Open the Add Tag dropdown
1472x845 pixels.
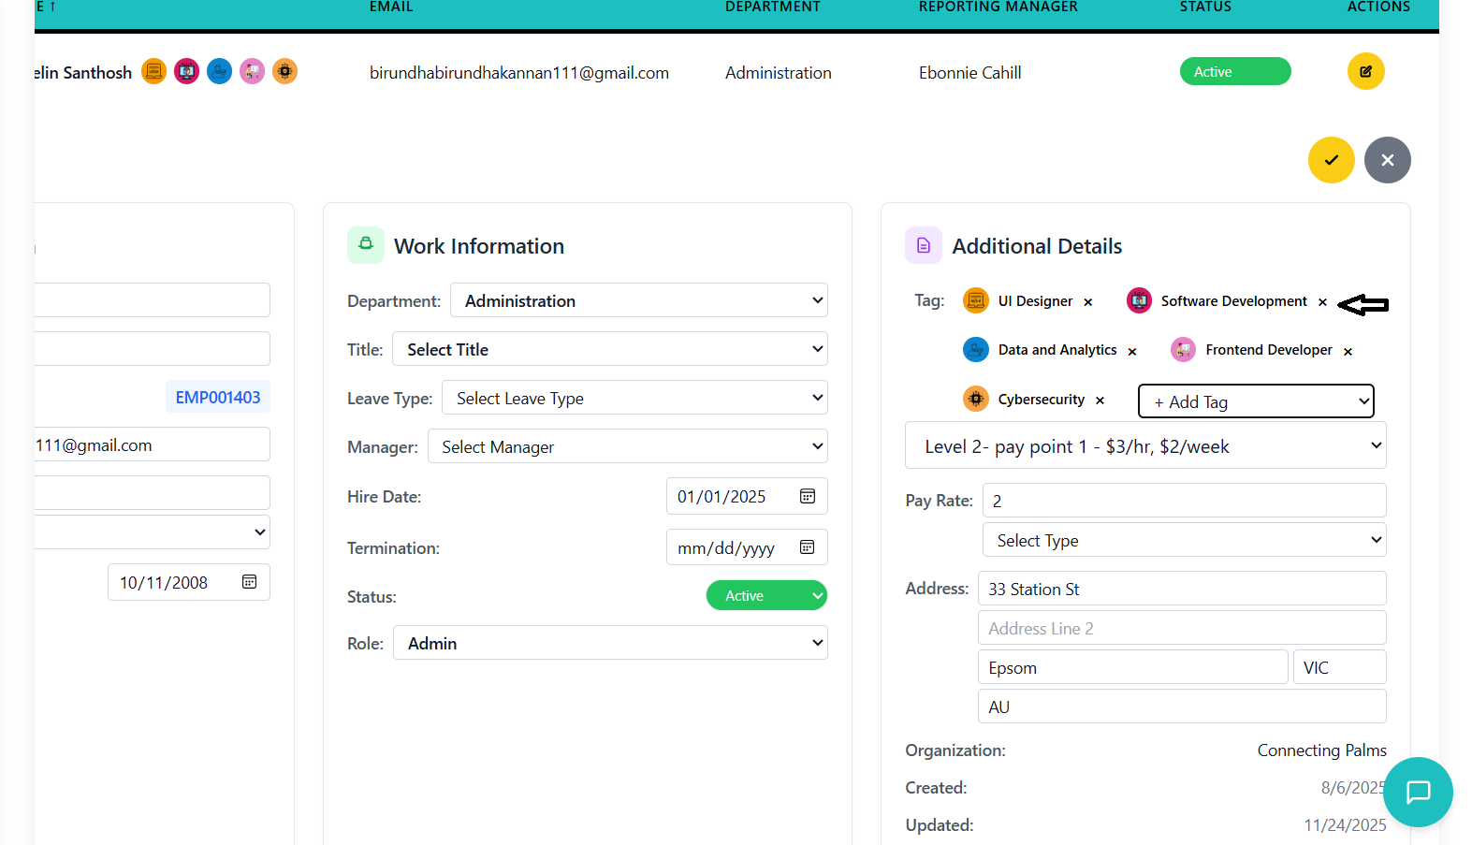pos(1256,401)
